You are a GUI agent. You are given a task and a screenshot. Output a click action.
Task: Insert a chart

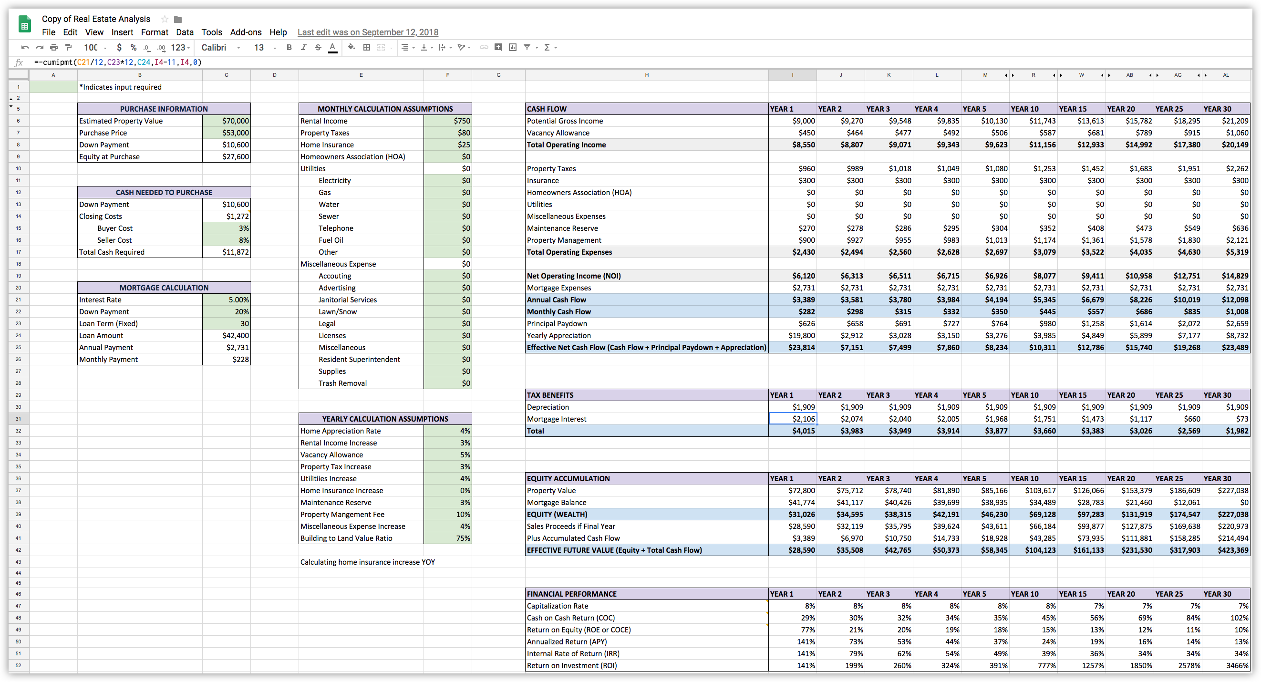pos(513,48)
